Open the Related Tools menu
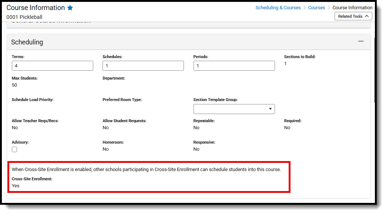This screenshot has width=386, height=214. click(x=353, y=16)
